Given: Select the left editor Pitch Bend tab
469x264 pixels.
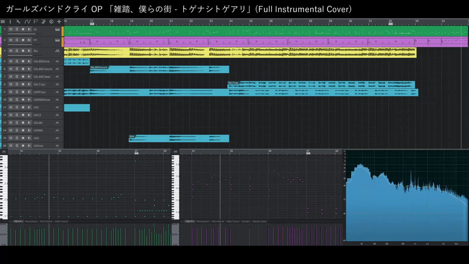Looking at the screenshot, I should (x=46, y=221).
